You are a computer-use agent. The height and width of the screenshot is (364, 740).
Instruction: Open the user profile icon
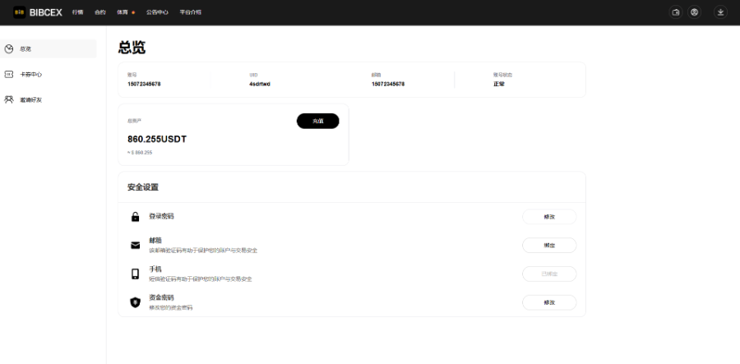coord(694,12)
